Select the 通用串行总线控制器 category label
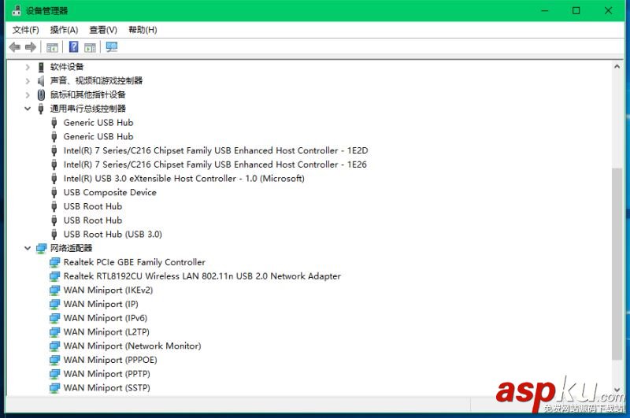 tap(88, 109)
